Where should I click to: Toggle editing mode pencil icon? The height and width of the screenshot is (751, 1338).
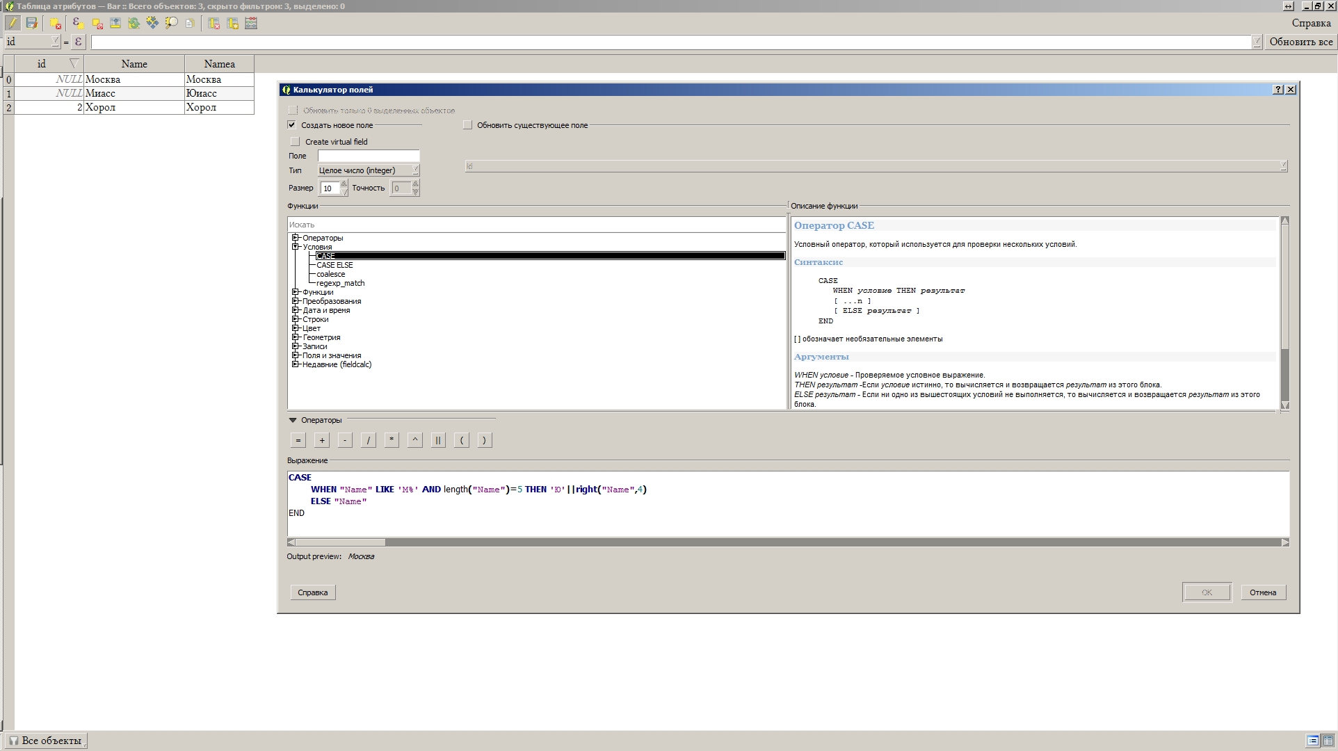click(x=13, y=23)
